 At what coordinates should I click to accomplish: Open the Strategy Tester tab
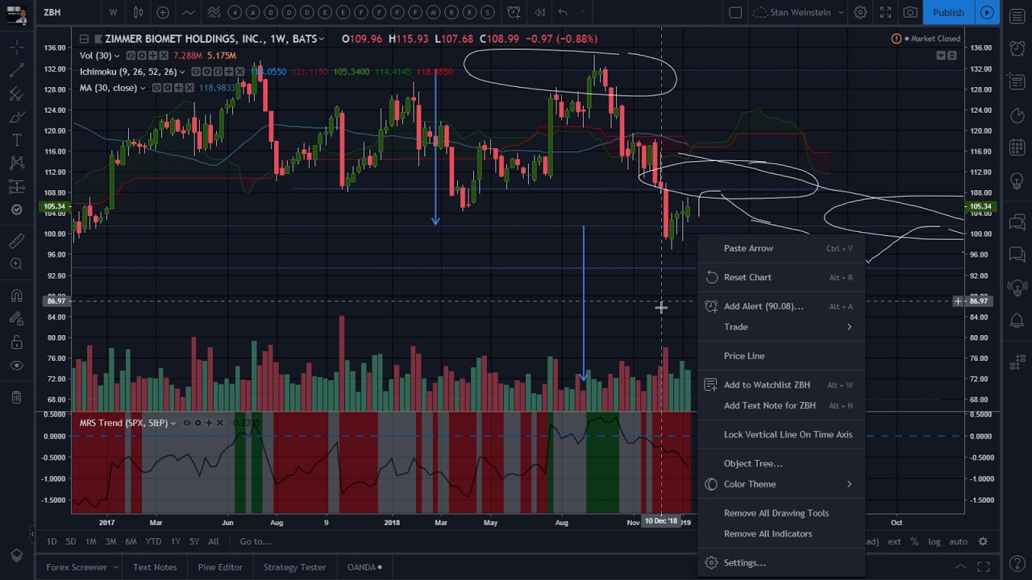point(295,567)
